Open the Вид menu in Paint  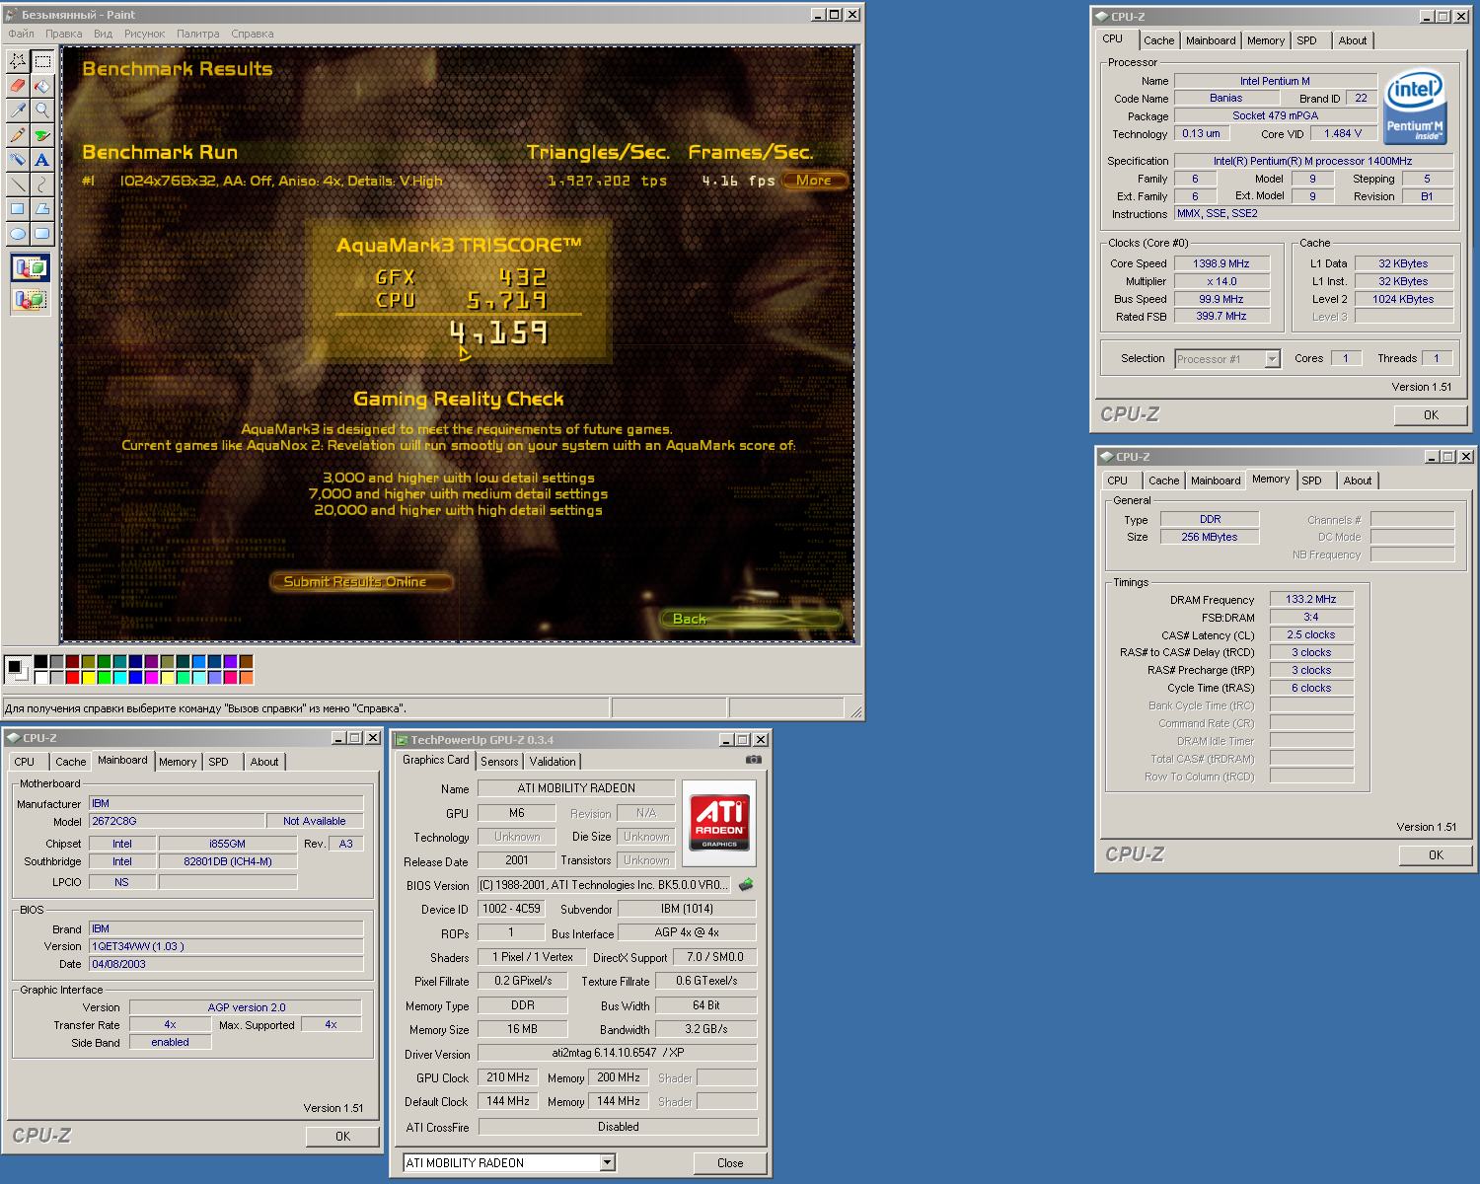pos(103,34)
